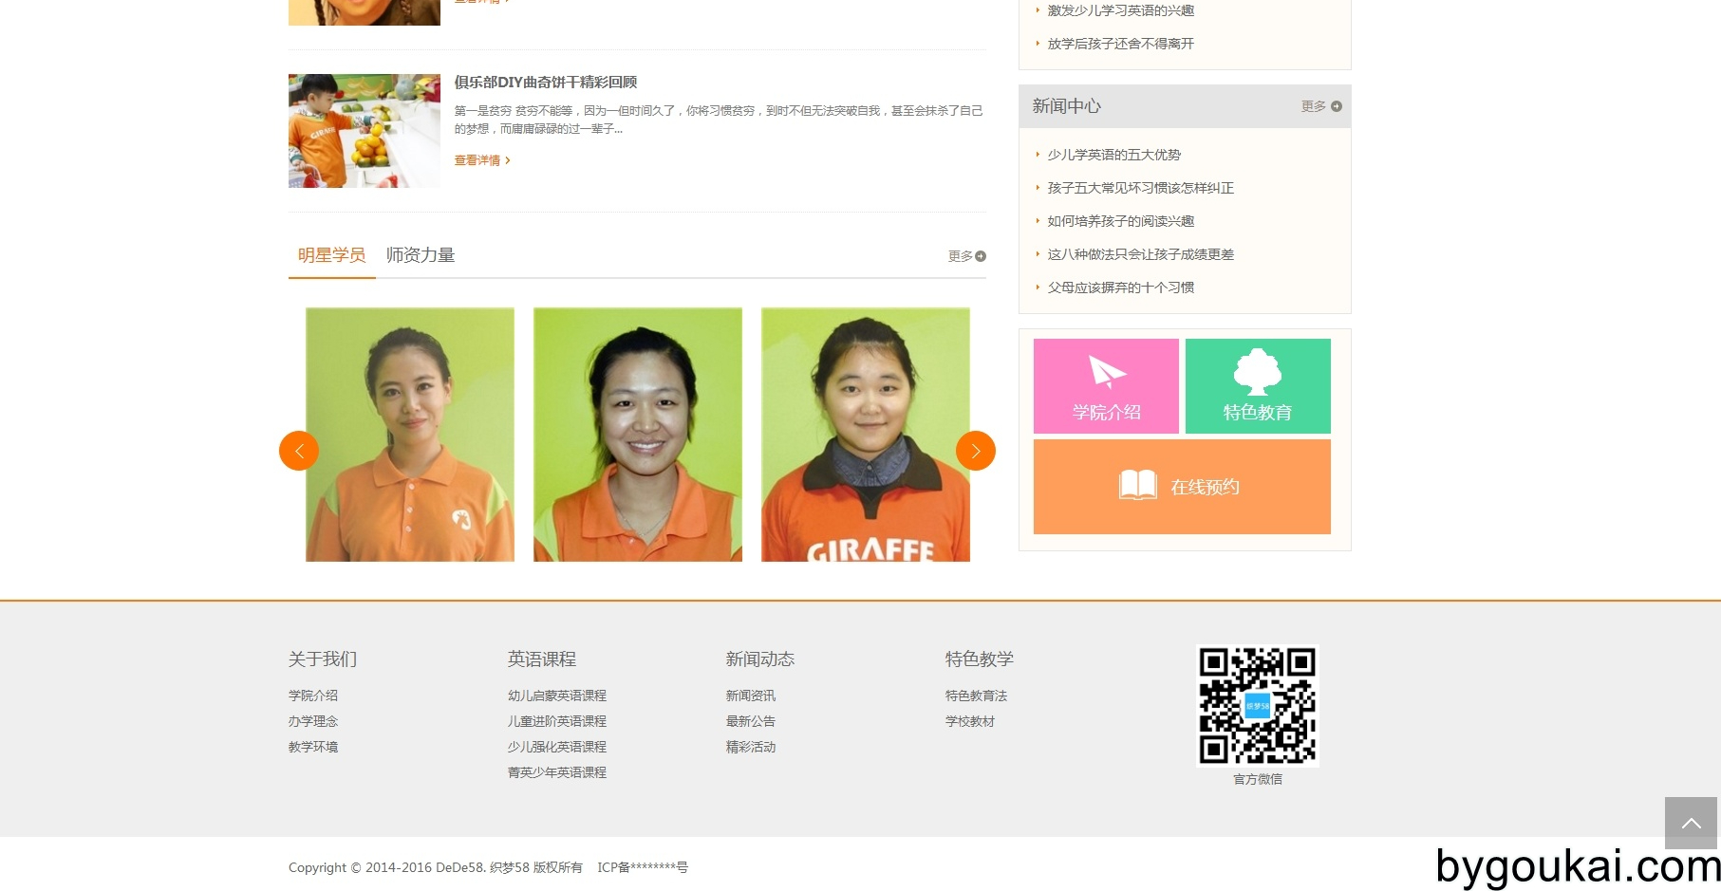This screenshot has height=891, width=1721.
Task: Click the 新闻中心 panel title
Action: pyautogui.click(x=1067, y=106)
